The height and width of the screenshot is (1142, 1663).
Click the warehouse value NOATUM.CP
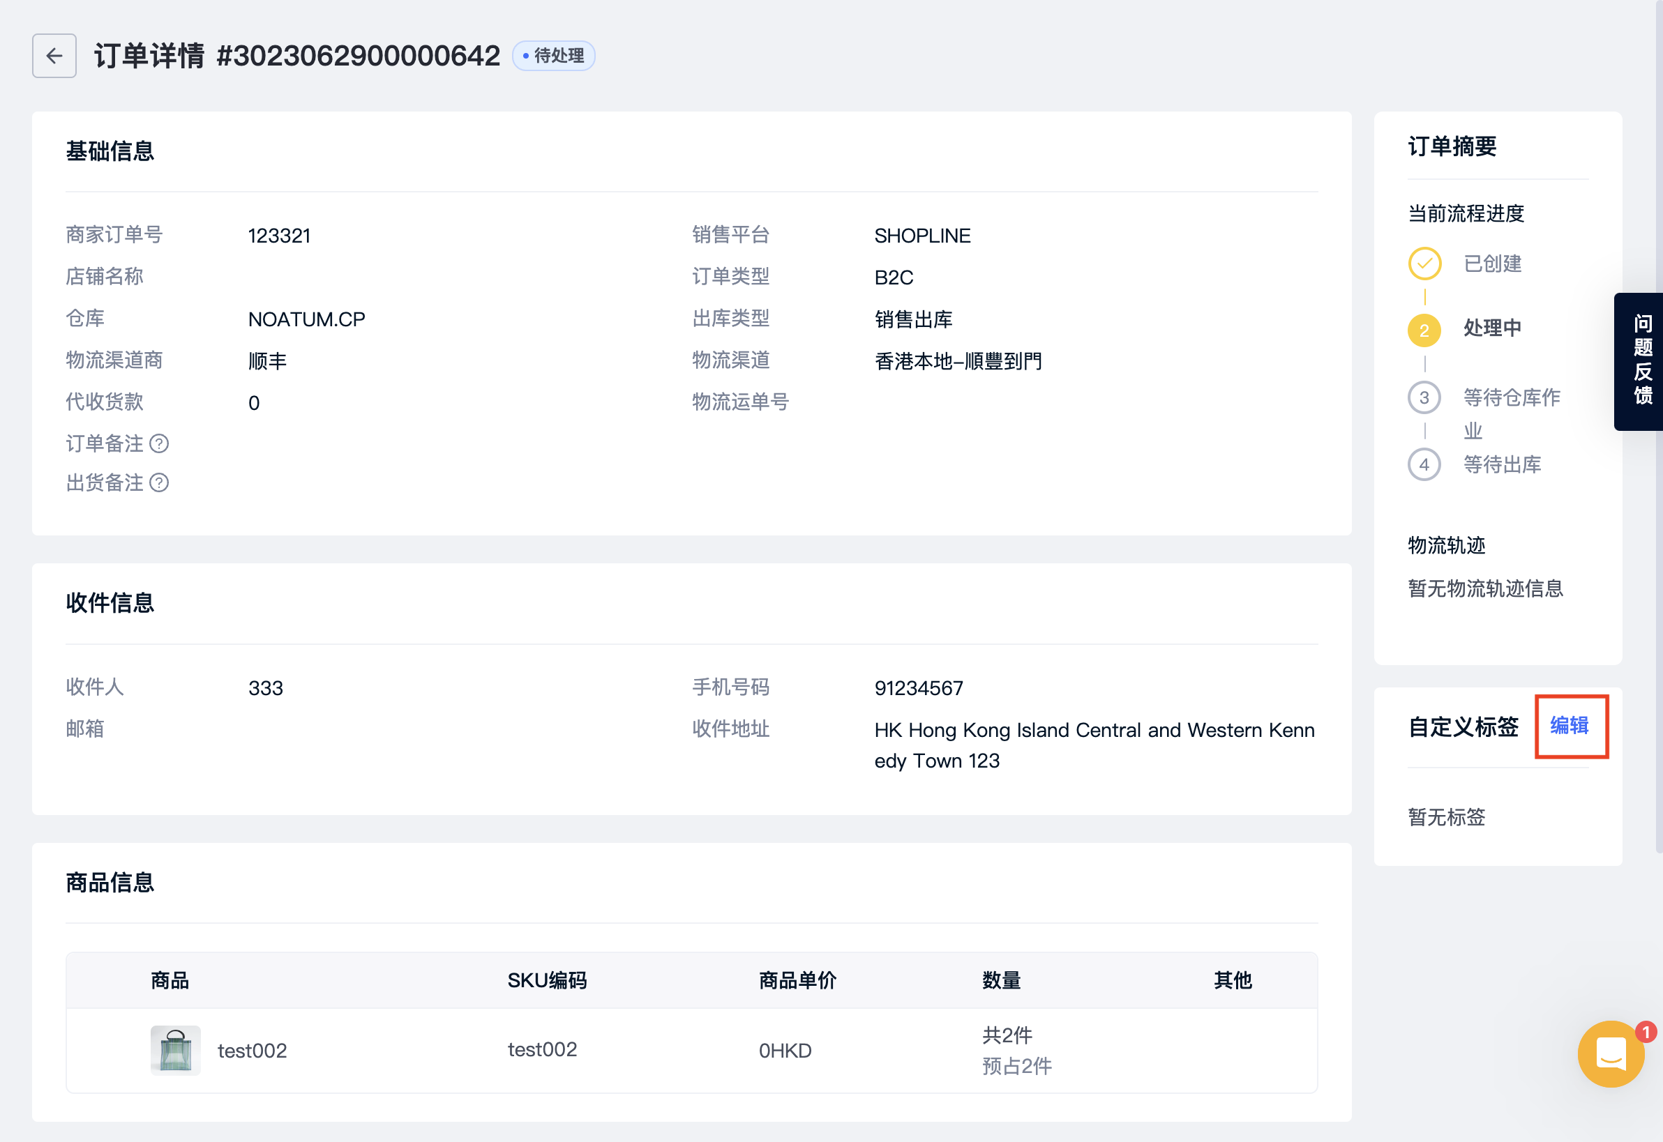tap(306, 319)
